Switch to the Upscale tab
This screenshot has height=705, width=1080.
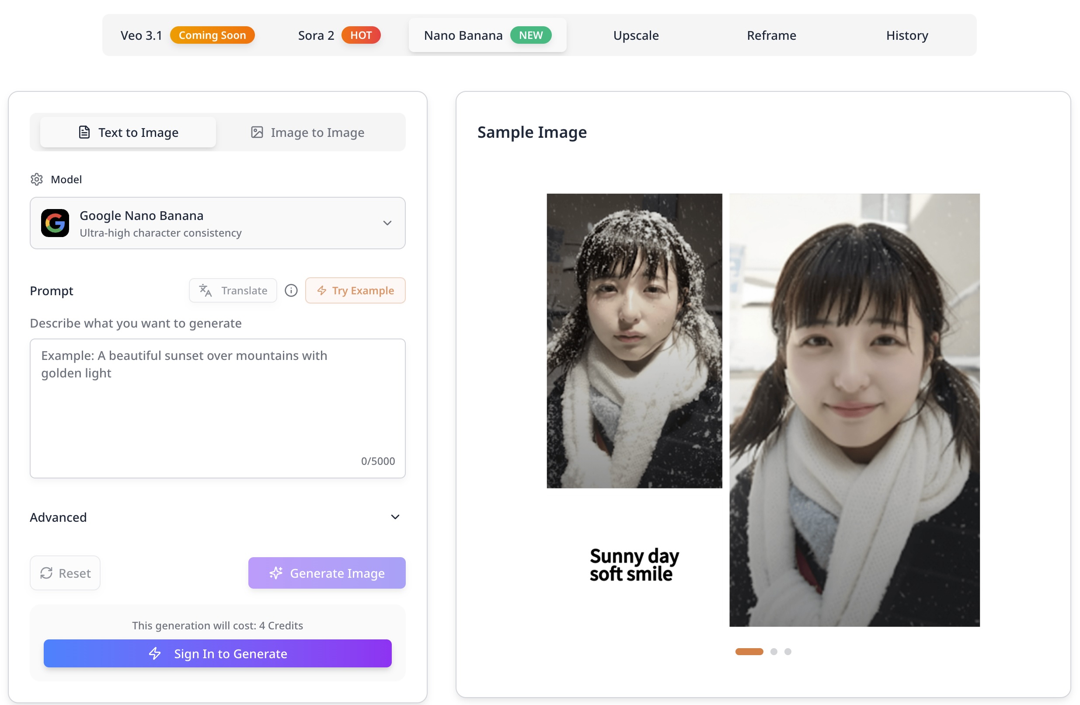635,35
